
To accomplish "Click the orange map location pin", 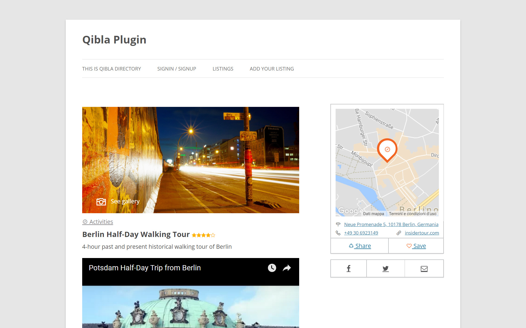I will click(x=387, y=150).
